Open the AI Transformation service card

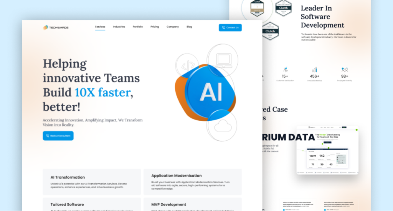pos(92,181)
